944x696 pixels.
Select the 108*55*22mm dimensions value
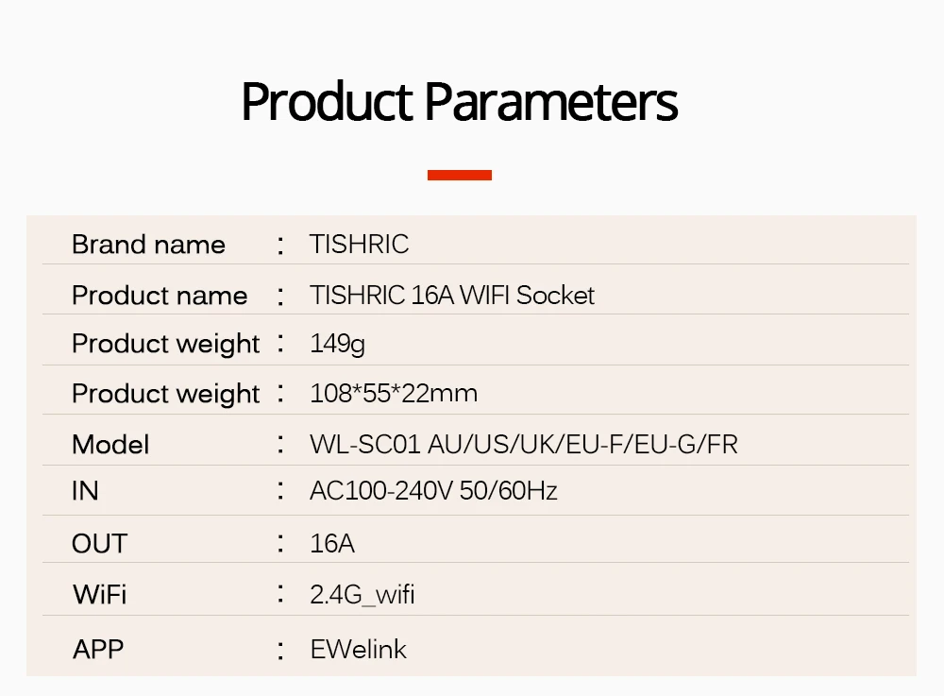394,394
